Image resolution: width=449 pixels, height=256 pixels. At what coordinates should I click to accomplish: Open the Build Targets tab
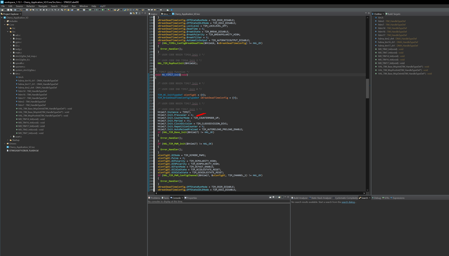394,14
